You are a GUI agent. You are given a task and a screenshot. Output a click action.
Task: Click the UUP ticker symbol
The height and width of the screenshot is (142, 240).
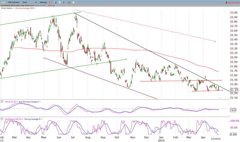[x=3, y=2]
